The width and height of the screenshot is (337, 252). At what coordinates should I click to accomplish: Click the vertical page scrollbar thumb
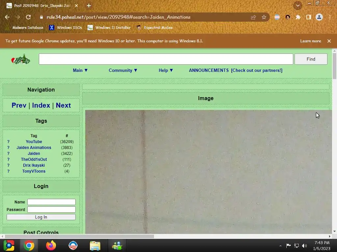pyautogui.click(x=334, y=66)
